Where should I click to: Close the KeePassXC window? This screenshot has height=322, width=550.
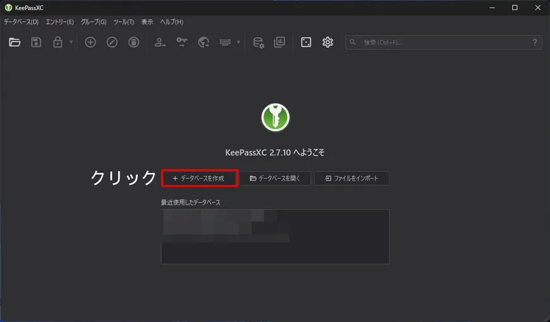(538, 8)
